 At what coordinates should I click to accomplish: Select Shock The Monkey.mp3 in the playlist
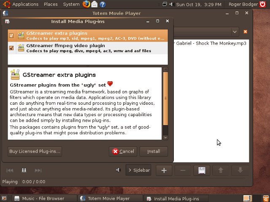[x=211, y=43]
